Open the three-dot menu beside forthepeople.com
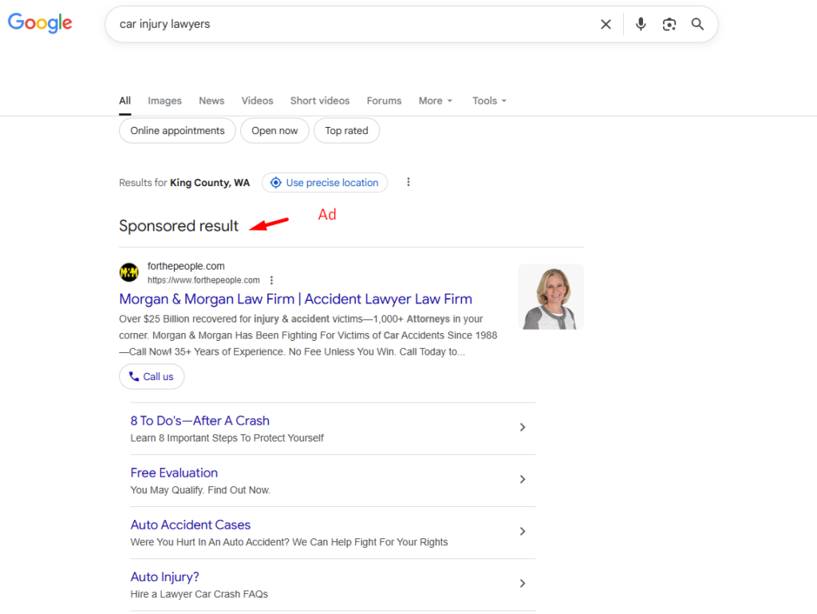The height and width of the screenshot is (614, 817). point(272,280)
